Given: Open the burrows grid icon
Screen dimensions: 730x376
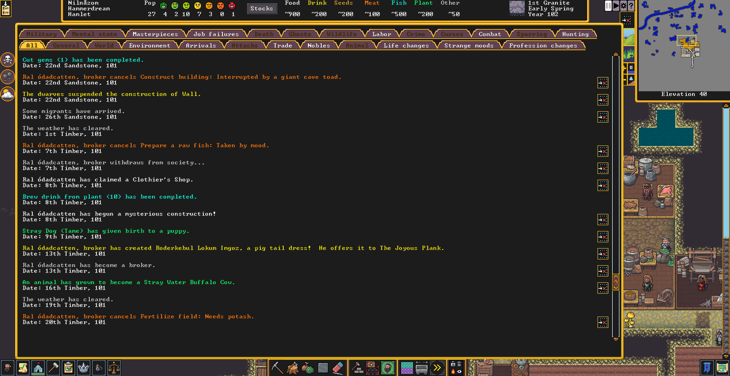Looking at the screenshot, I should [406, 368].
